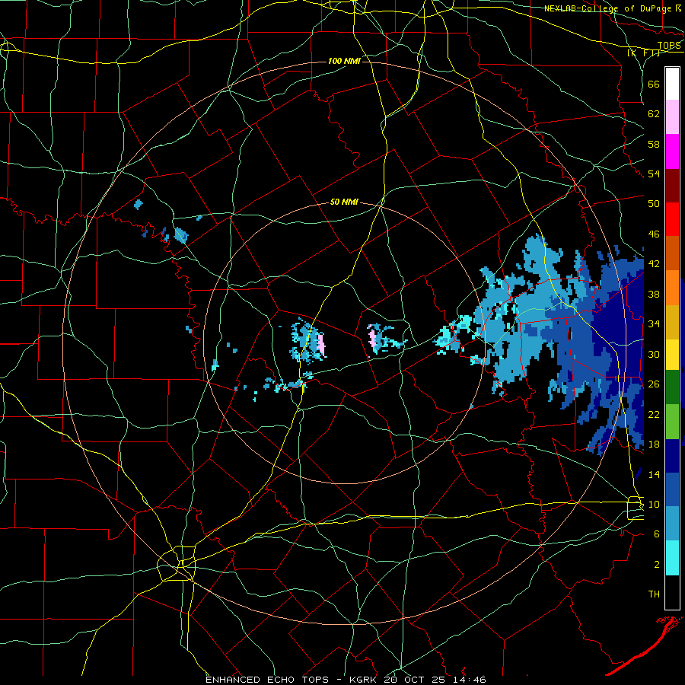The image size is (685, 685).
Task: Click the legend value 54
Action: tap(654, 174)
